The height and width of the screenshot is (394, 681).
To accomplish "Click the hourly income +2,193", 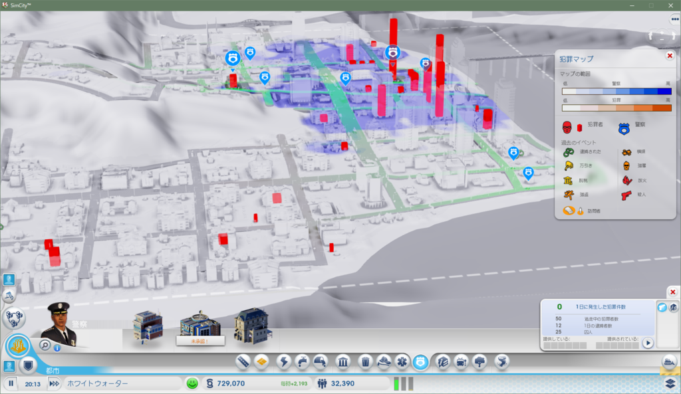I will point(294,383).
